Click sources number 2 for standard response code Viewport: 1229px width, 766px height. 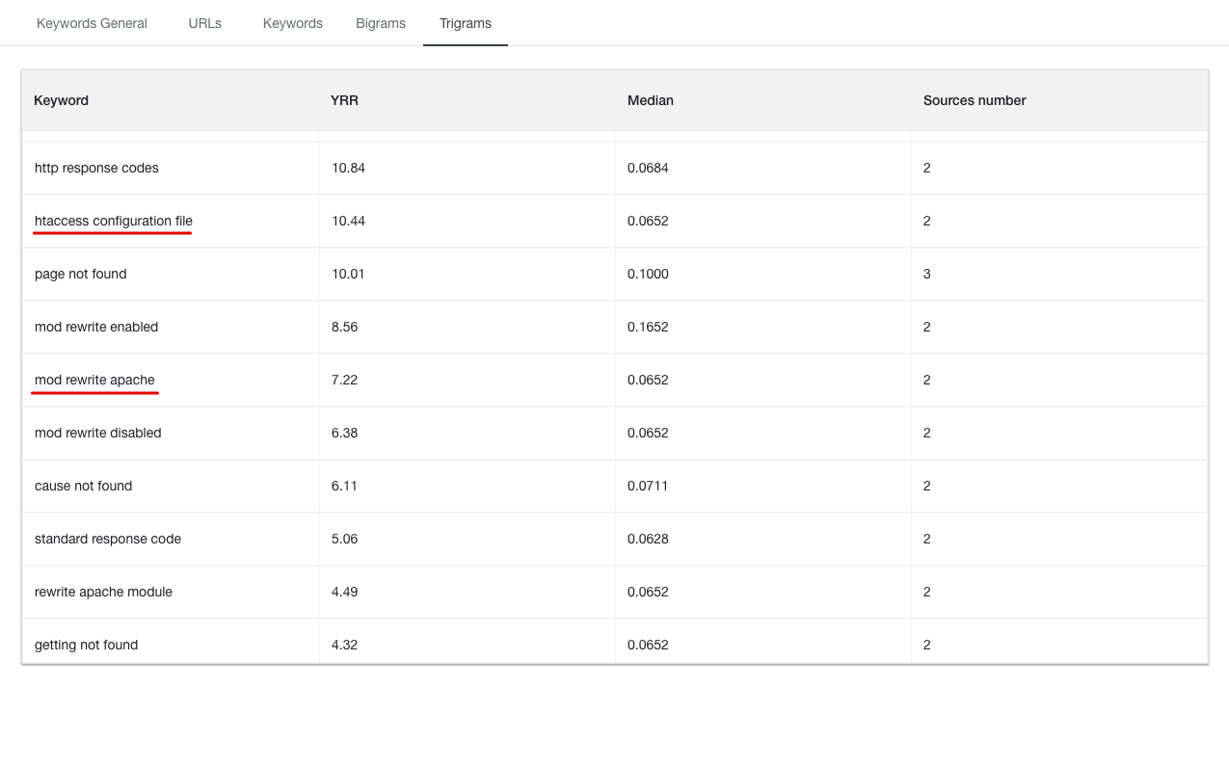(x=927, y=539)
